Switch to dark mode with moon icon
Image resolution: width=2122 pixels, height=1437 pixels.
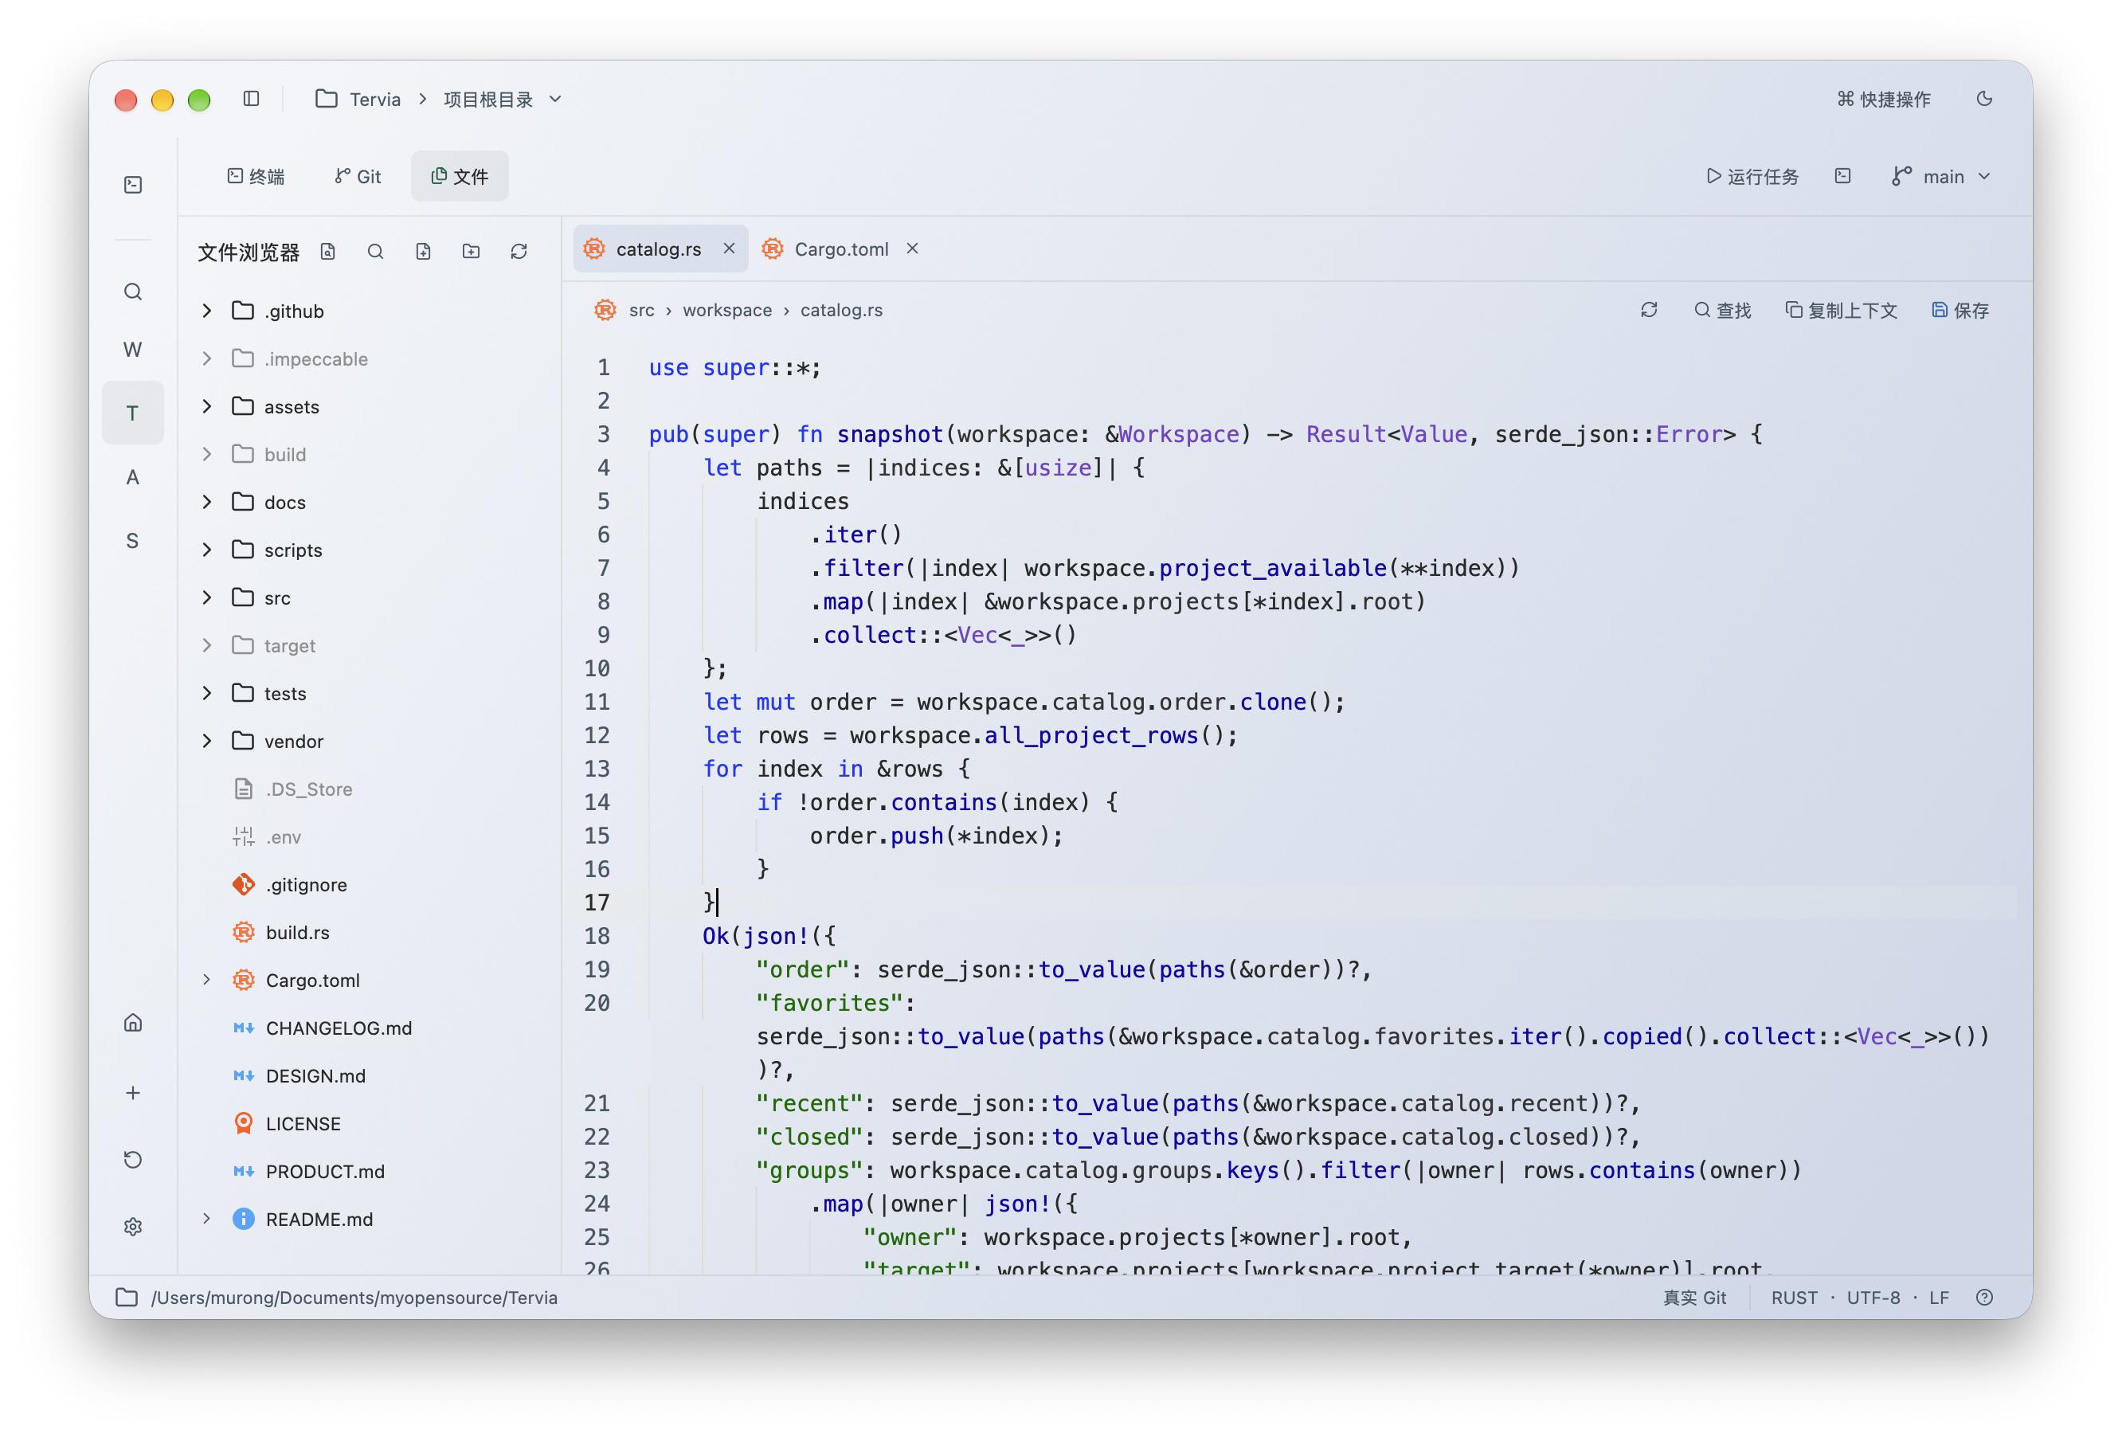pyautogui.click(x=1984, y=99)
